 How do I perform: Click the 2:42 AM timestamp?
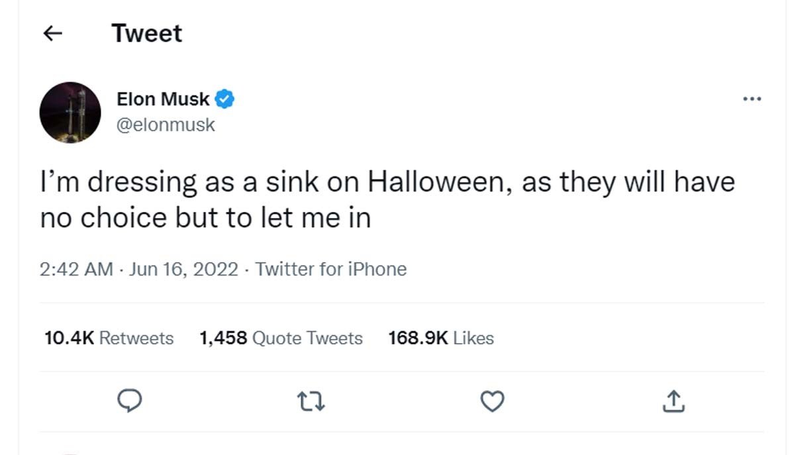coord(76,270)
